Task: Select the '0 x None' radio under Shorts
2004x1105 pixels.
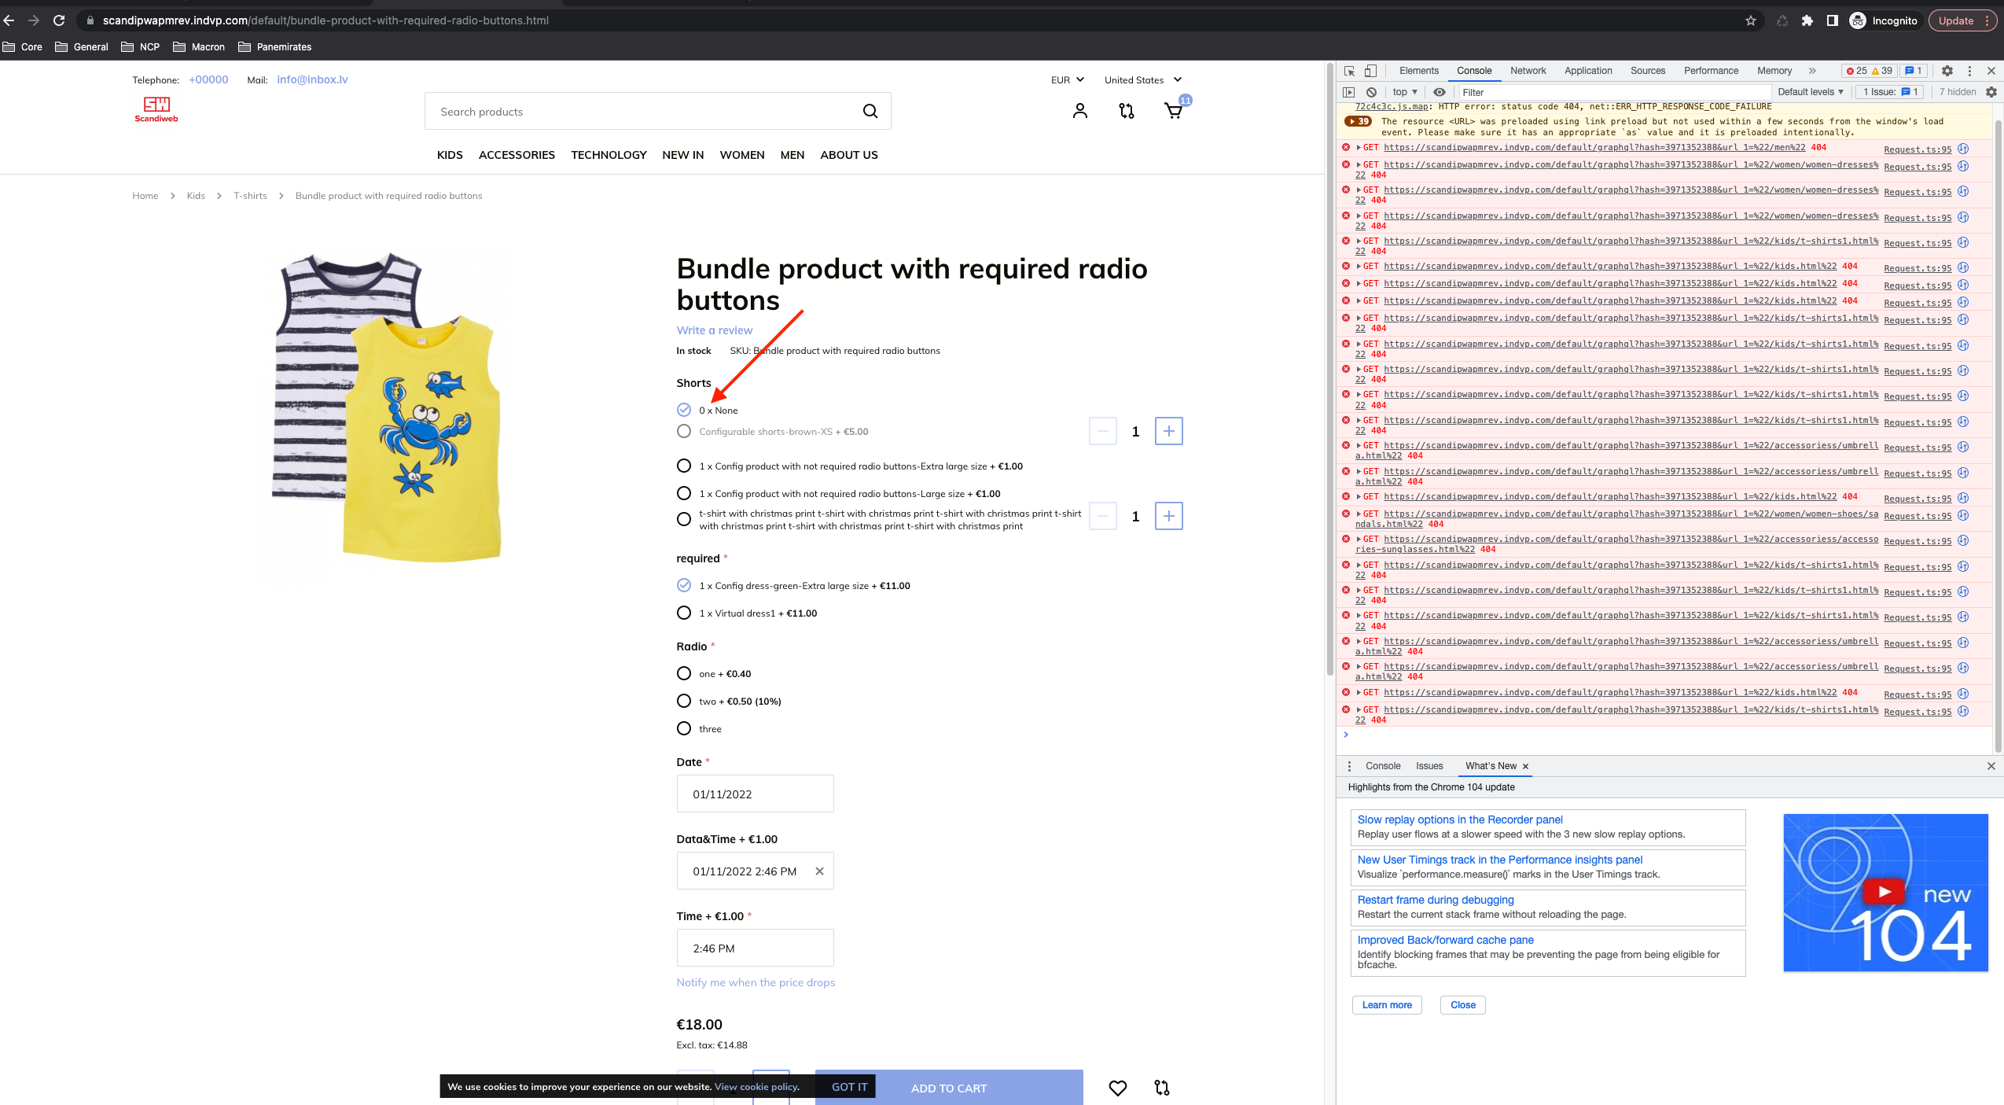Action: [x=682, y=410]
